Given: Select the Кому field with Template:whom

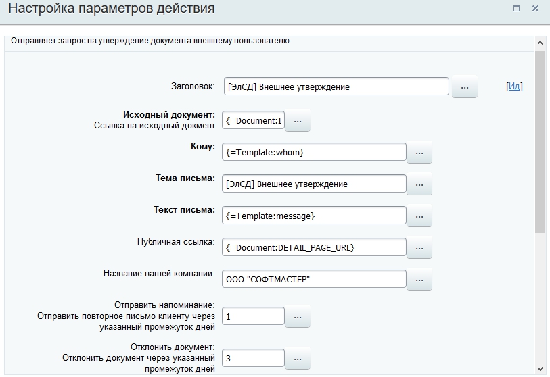Looking at the screenshot, I should [x=314, y=153].
